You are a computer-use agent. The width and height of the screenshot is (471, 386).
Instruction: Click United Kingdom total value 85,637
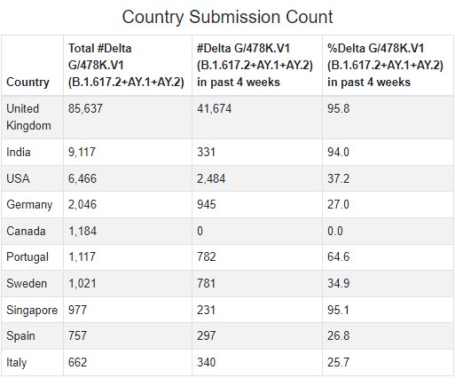tap(85, 109)
